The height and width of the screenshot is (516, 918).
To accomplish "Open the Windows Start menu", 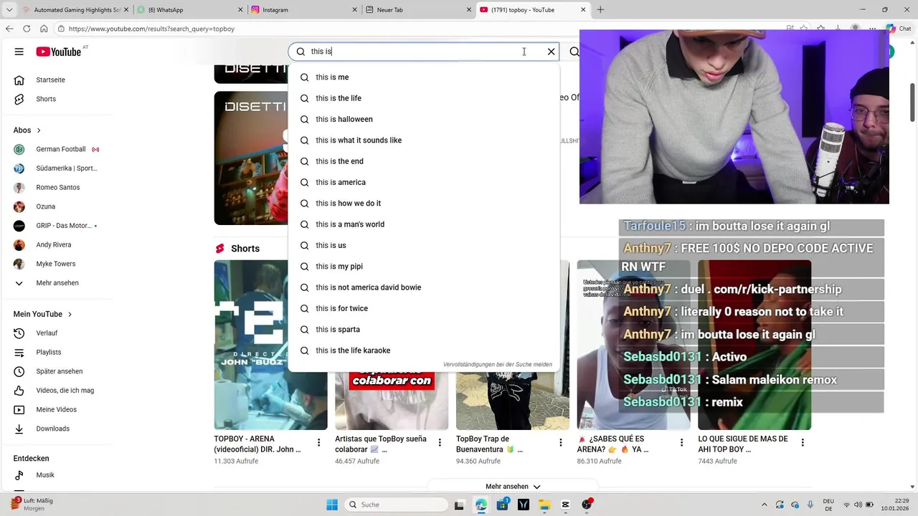I will point(332,505).
